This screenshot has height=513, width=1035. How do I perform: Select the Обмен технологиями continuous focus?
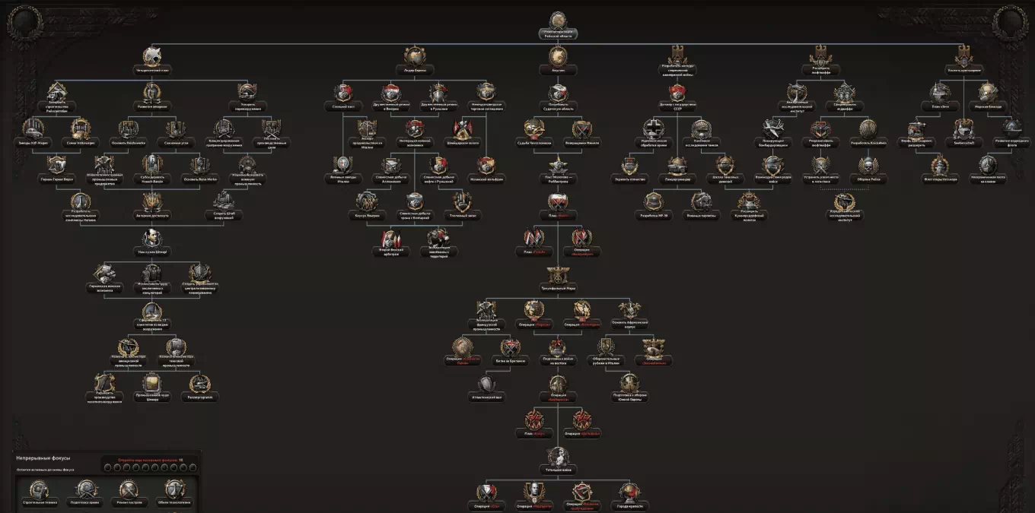(x=174, y=490)
